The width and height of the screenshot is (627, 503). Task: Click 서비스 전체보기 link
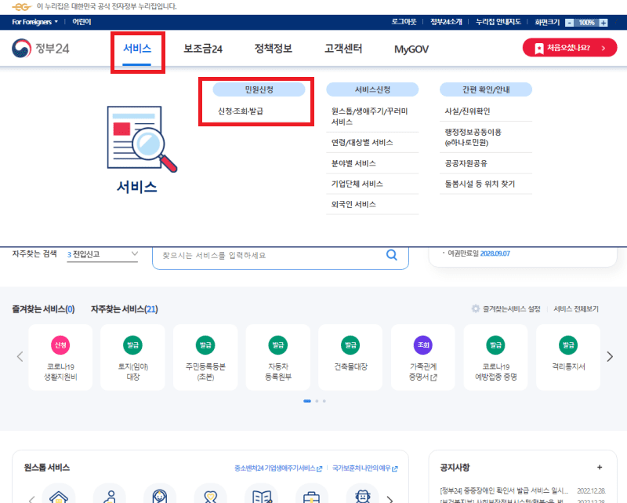[576, 308]
